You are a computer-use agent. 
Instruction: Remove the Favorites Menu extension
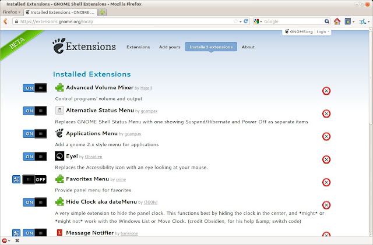click(x=326, y=182)
